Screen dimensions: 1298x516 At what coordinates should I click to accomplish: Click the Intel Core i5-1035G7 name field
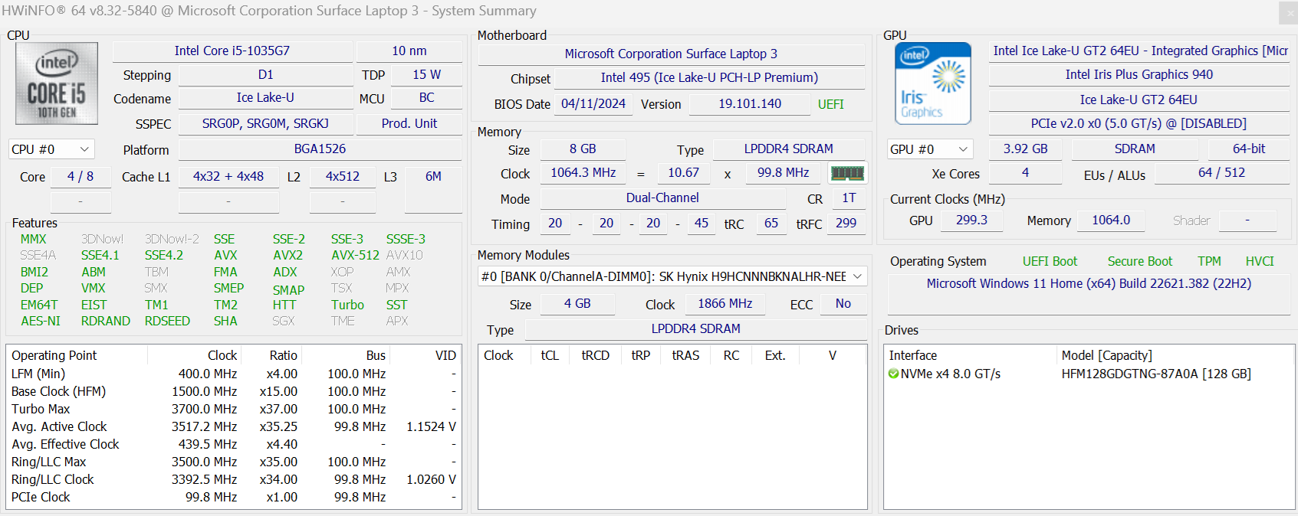pyautogui.click(x=232, y=51)
